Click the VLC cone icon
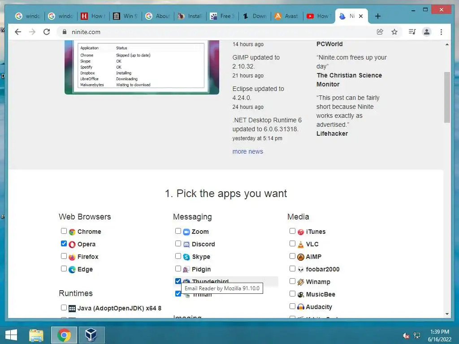This screenshot has height=344, width=459. point(301,245)
